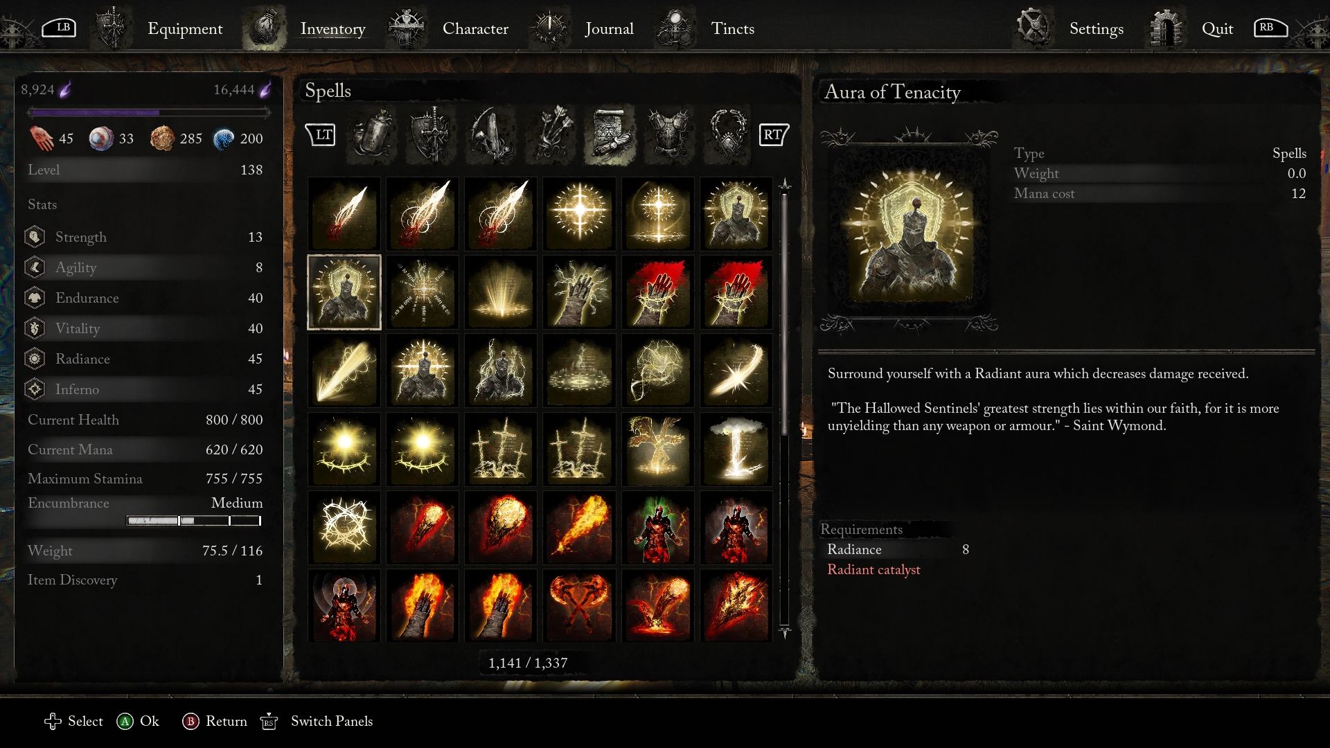
Task: Click the LT previous category button
Action: [321, 134]
